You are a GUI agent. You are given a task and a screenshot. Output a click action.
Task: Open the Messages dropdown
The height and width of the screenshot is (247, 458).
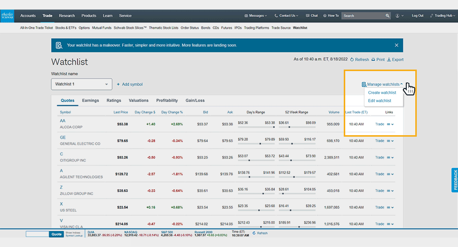256,16
